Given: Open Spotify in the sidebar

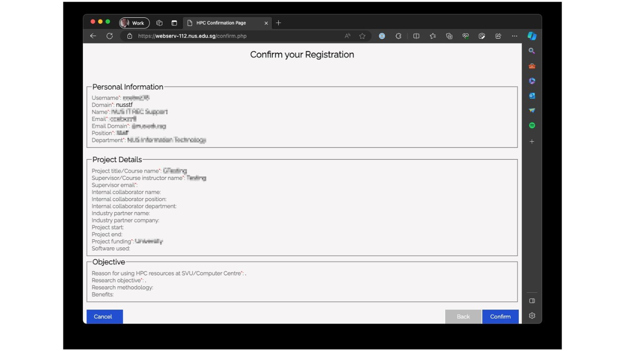Looking at the screenshot, I should (x=532, y=126).
